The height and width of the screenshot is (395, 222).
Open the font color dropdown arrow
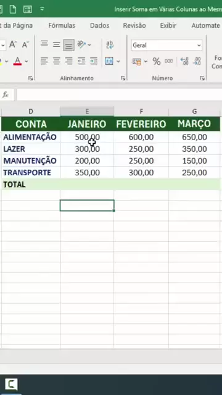pyautogui.click(x=26, y=61)
